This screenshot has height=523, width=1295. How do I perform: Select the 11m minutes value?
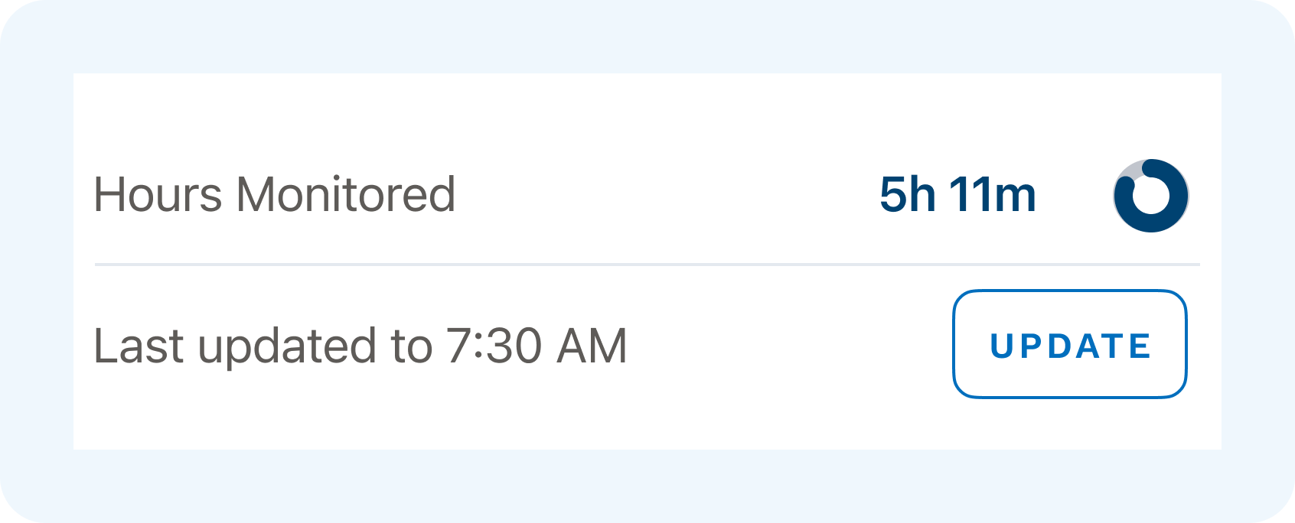click(x=993, y=194)
